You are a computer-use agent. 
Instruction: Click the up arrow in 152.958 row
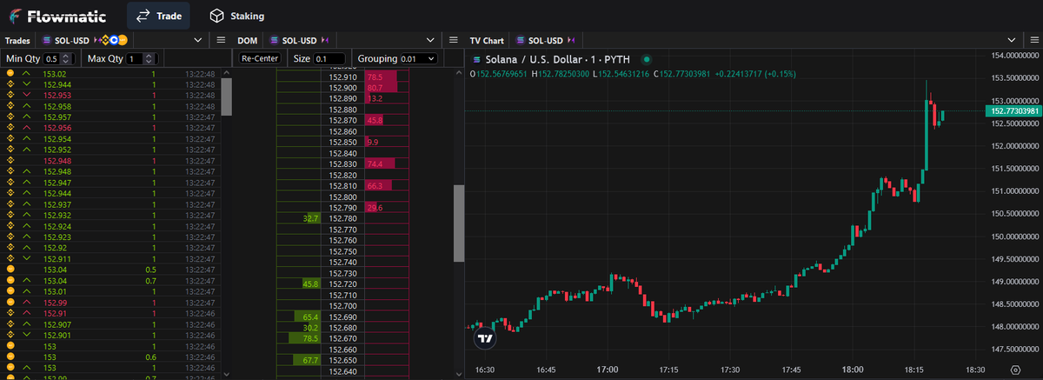pyautogui.click(x=27, y=106)
